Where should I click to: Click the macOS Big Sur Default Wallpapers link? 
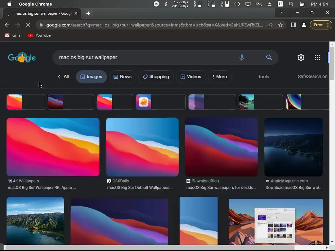click(140, 188)
